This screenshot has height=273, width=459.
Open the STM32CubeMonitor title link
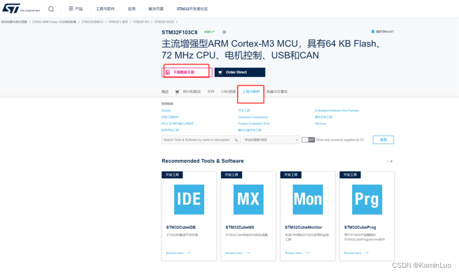click(303, 227)
